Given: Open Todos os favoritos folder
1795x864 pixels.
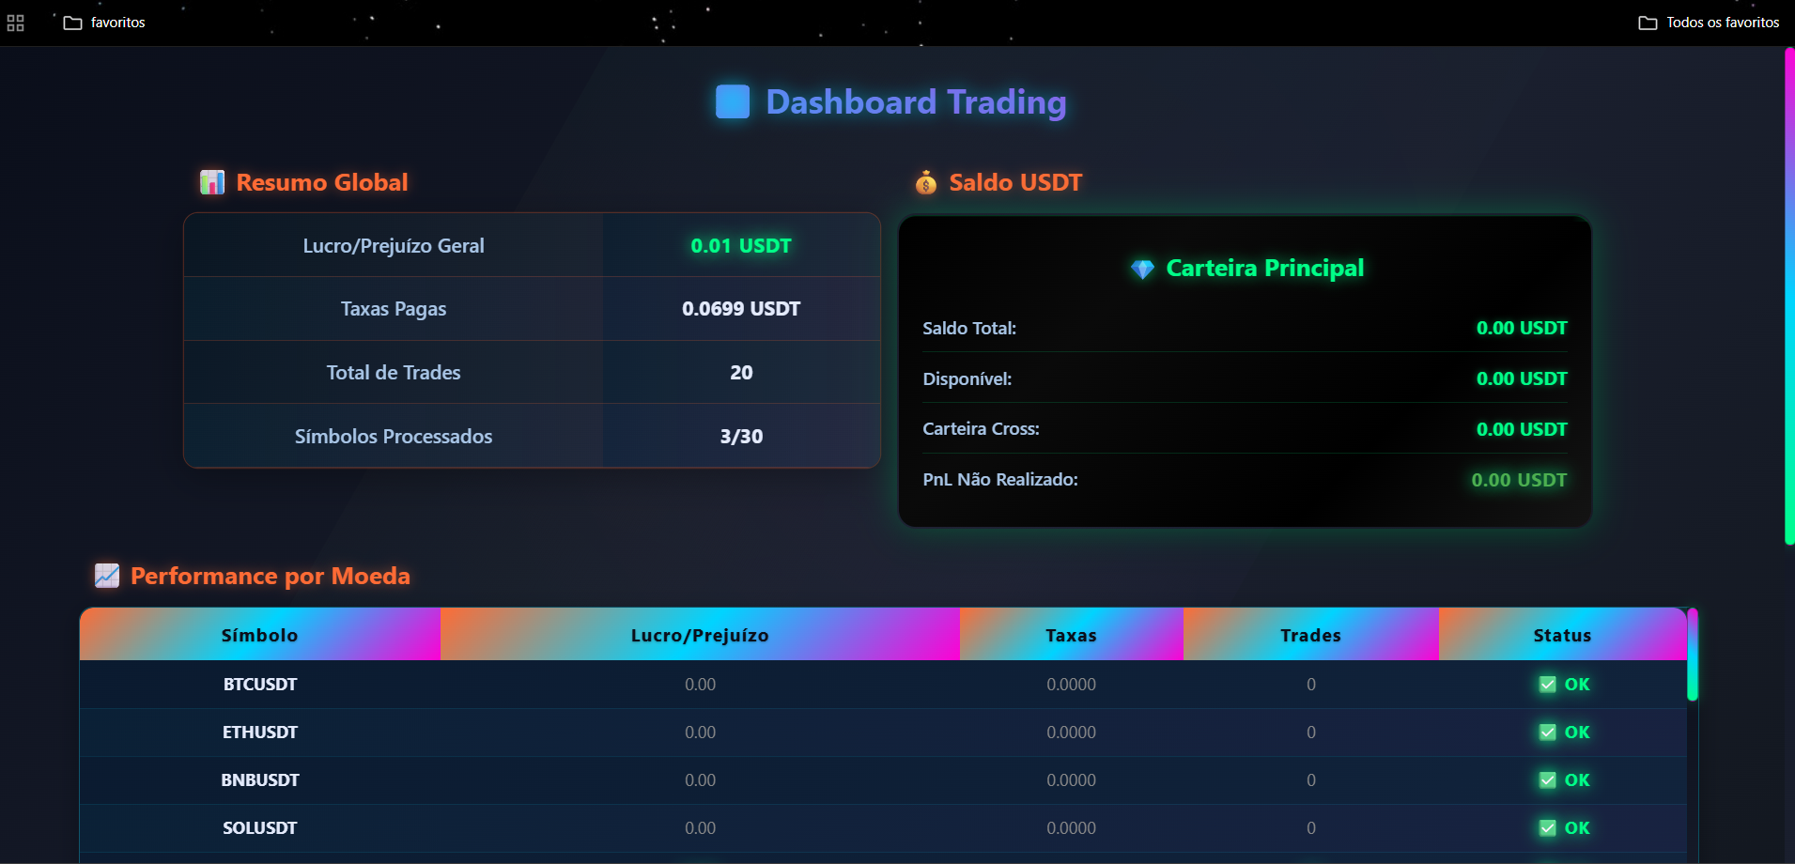Looking at the screenshot, I should (1709, 23).
